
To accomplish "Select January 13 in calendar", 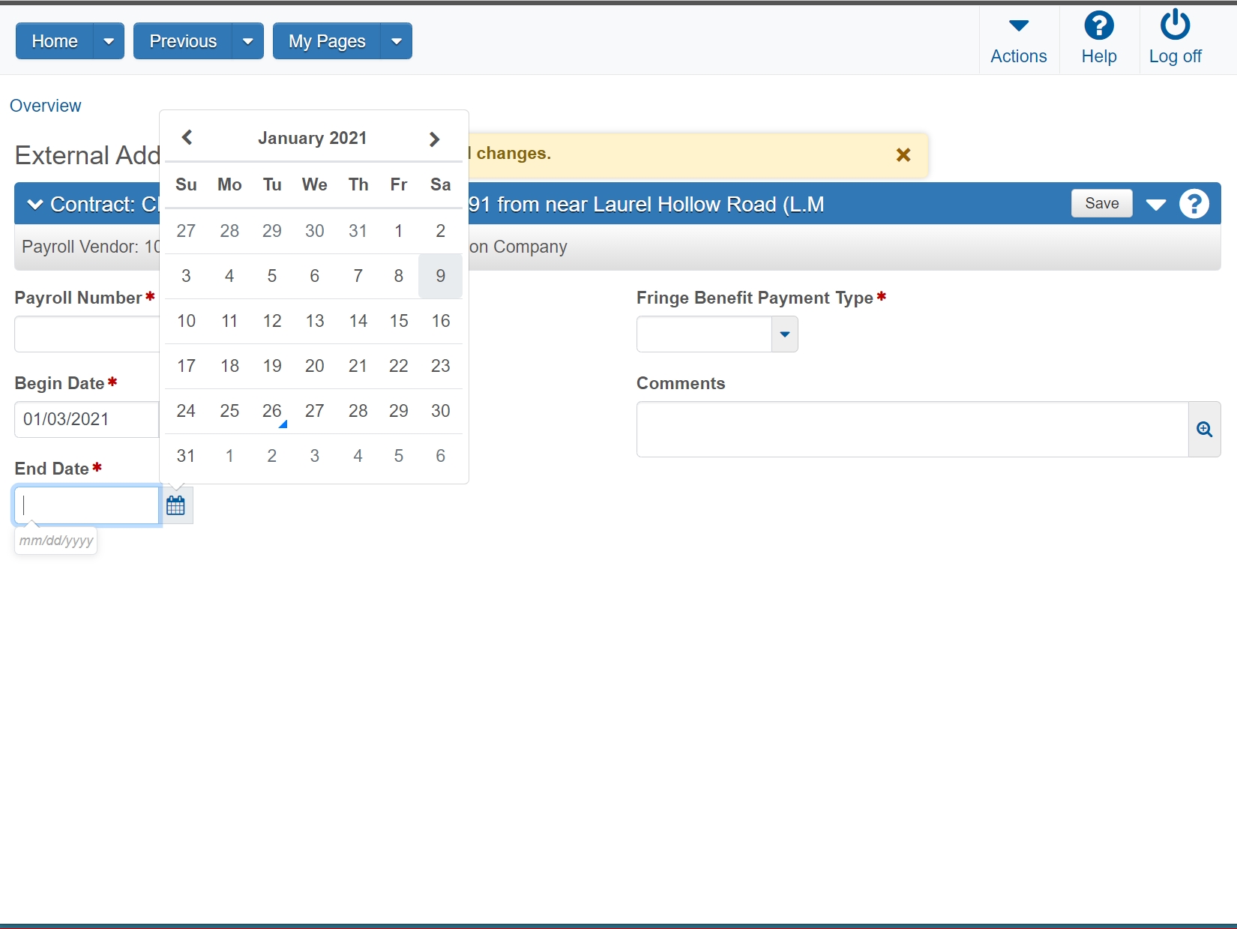I will (315, 321).
